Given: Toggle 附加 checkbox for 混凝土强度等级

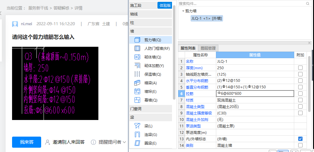Looking at the screenshot, I should coord(300,113).
